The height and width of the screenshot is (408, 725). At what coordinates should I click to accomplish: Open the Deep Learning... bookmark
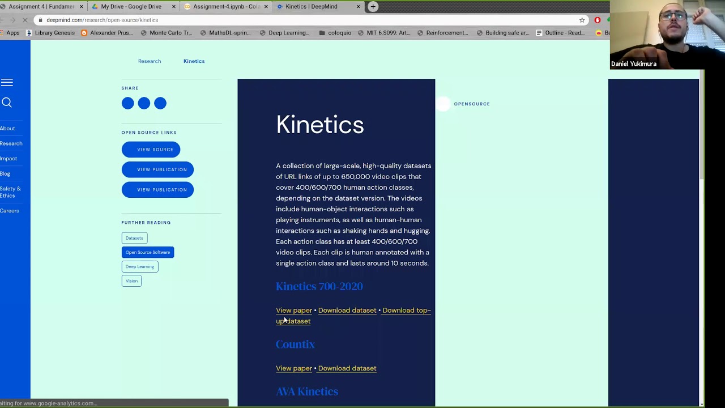284,33
